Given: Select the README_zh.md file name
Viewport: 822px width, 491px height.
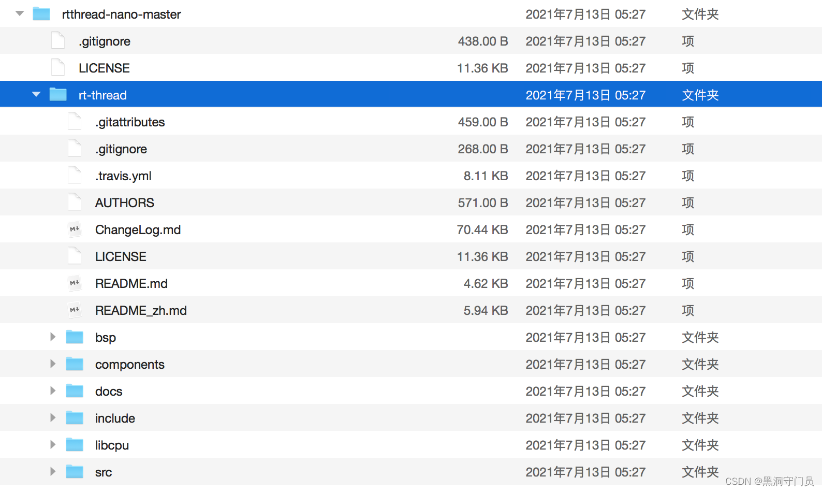Looking at the screenshot, I should (141, 311).
